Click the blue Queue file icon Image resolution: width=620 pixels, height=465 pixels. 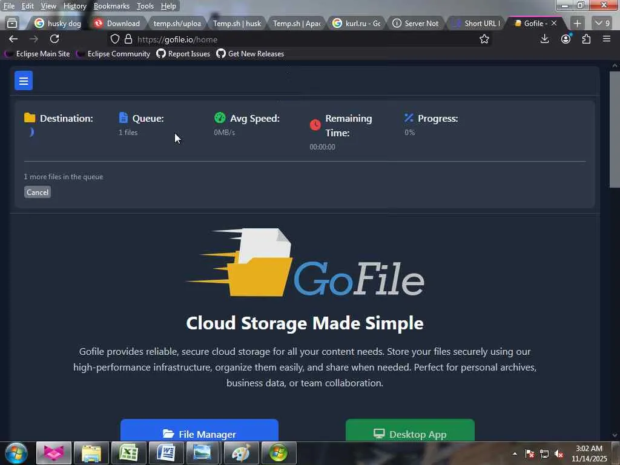(x=124, y=117)
